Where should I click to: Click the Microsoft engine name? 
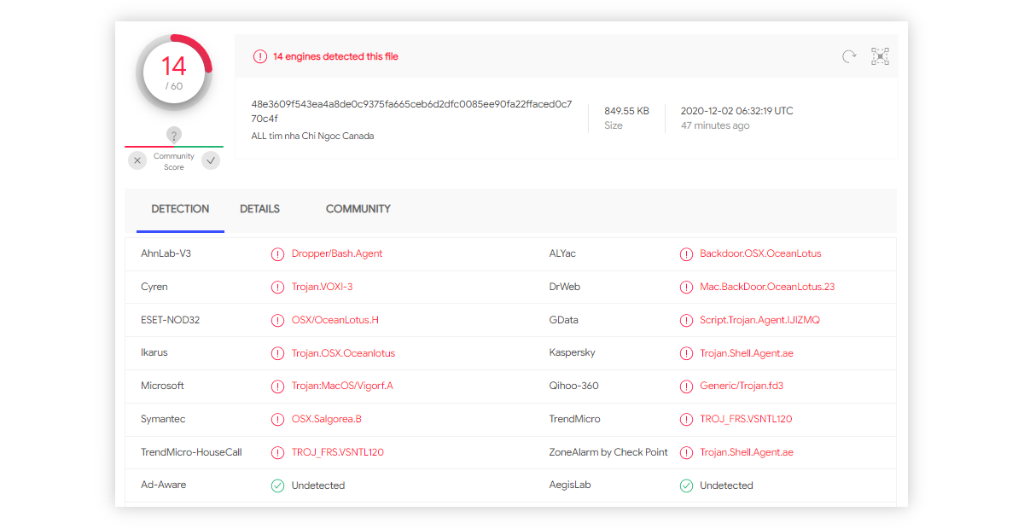[162, 386]
